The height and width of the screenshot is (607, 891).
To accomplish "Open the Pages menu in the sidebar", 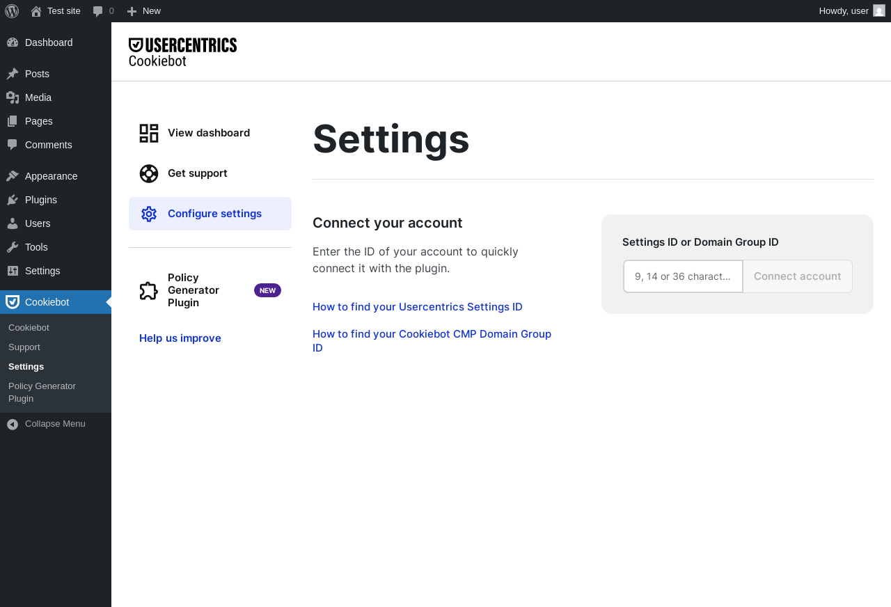I will (39, 121).
